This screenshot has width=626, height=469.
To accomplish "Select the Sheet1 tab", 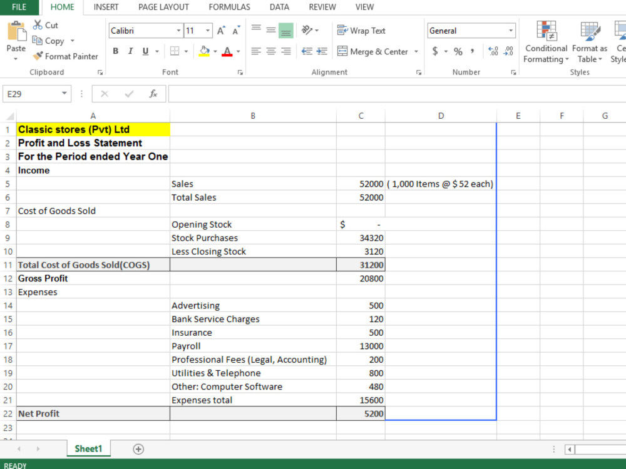I will pos(89,448).
